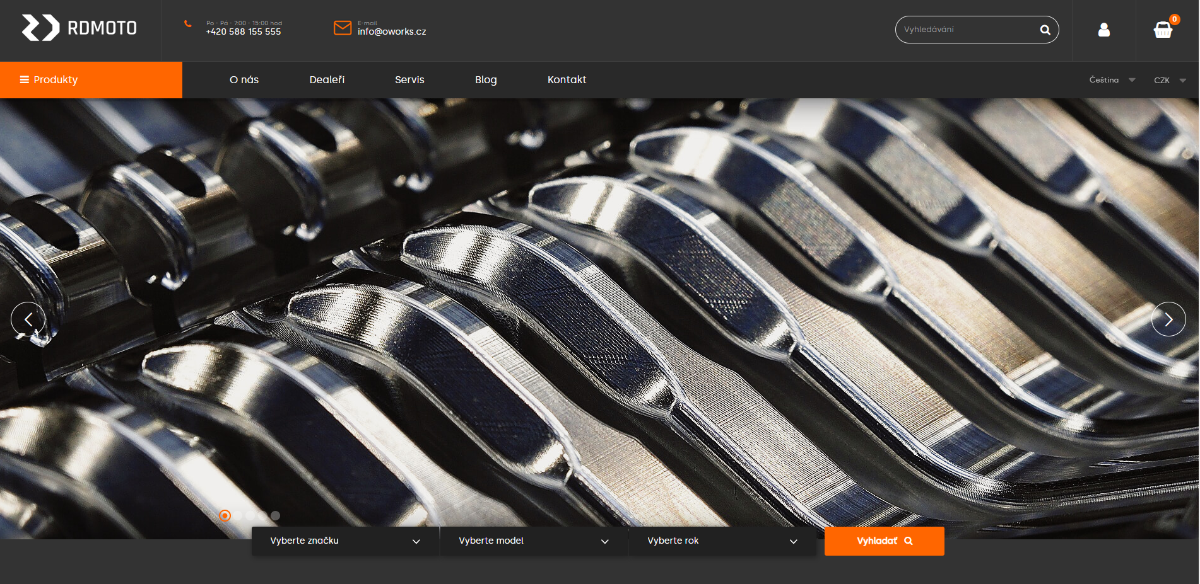The width and height of the screenshot is (1200, 584).
Task: Click the info@oworks.cz email link
Action: click(x=392, y=31)
